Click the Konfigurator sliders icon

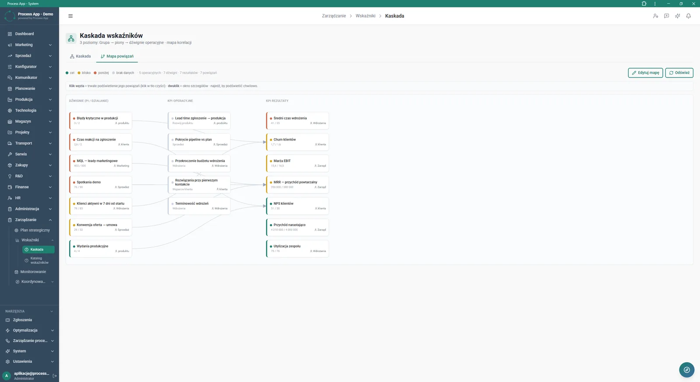tap(10, 67)
